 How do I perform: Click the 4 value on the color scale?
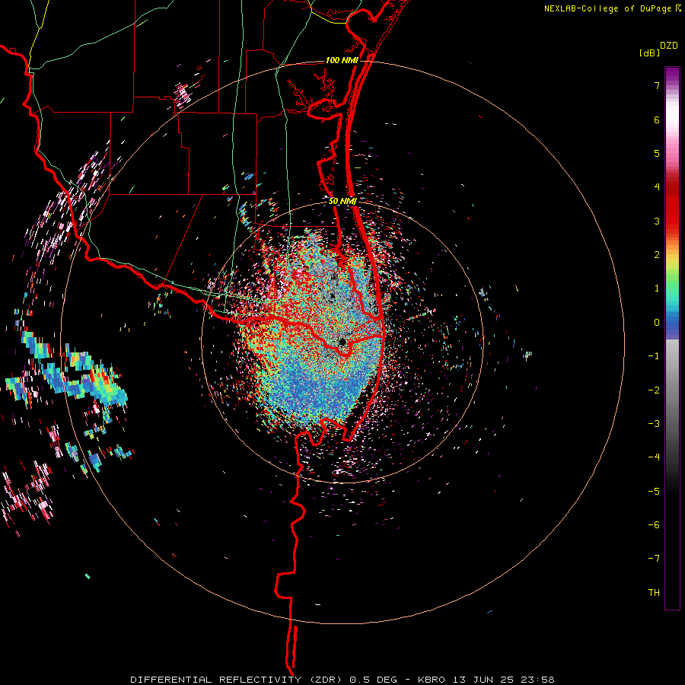(x=657, y=187)
